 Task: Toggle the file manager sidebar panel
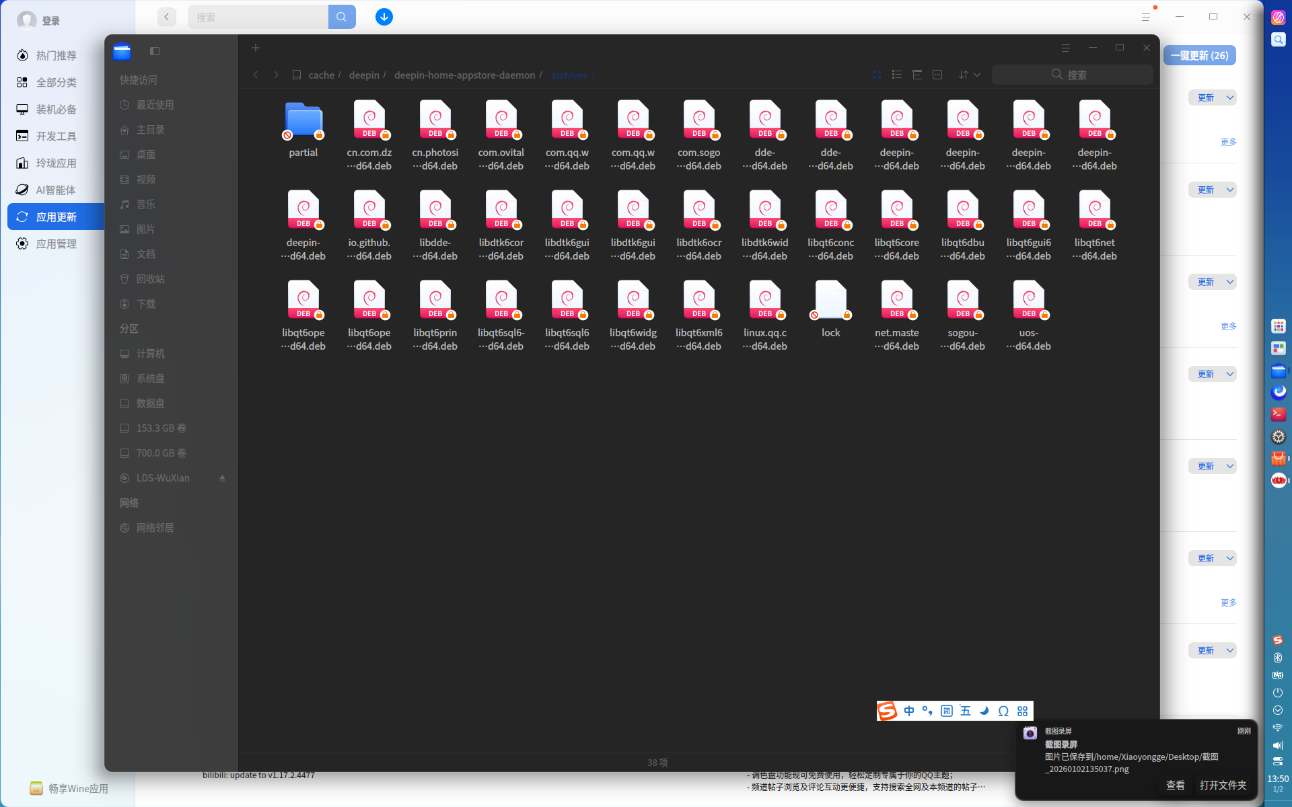[x=155, y=51]
